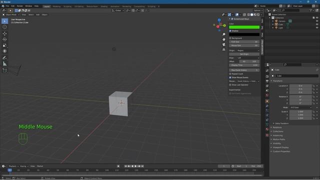Open the Output properties tab icon

pos(267,81)
